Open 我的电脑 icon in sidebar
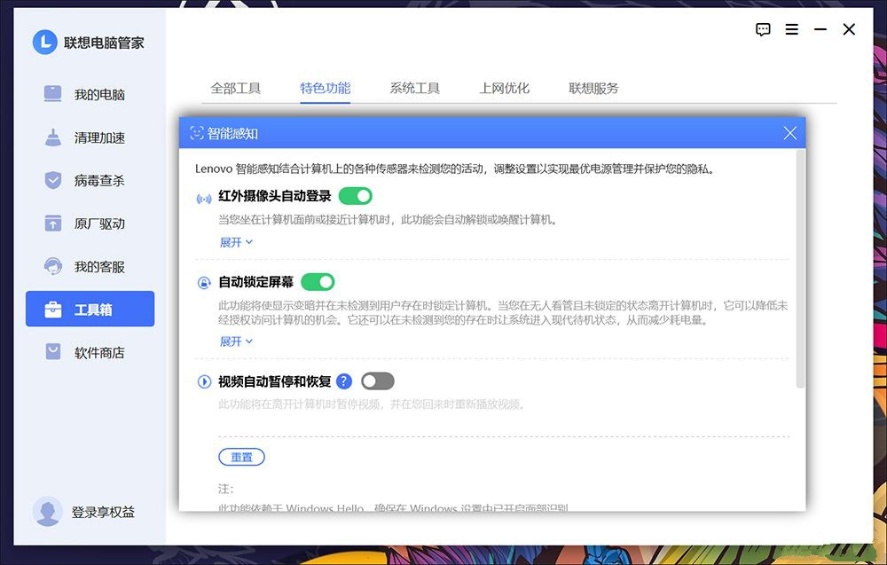887x565 pixels. [52, 93]
